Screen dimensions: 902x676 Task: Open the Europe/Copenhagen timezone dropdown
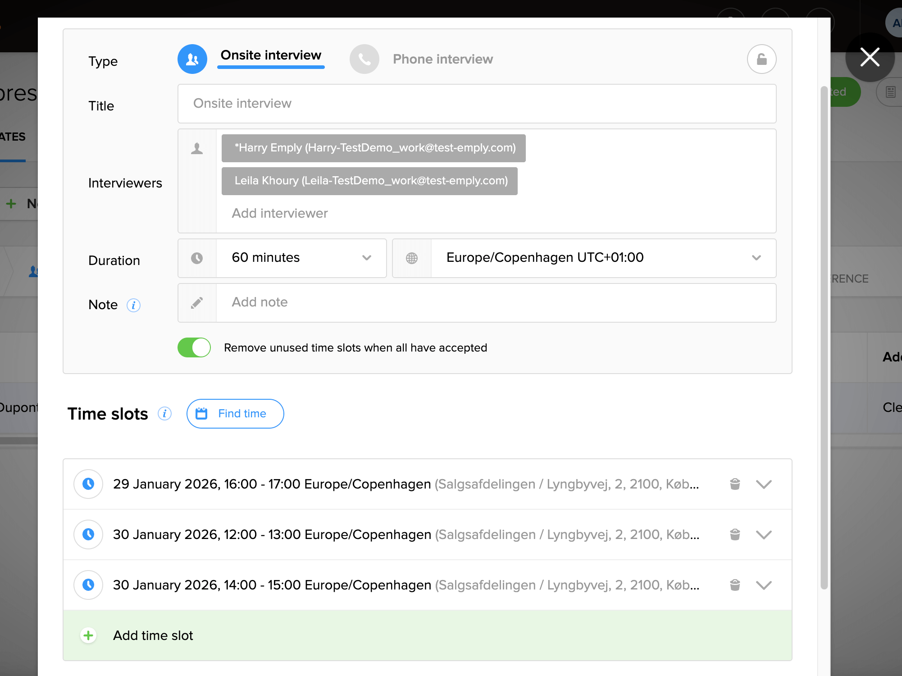tap(603, 258)
